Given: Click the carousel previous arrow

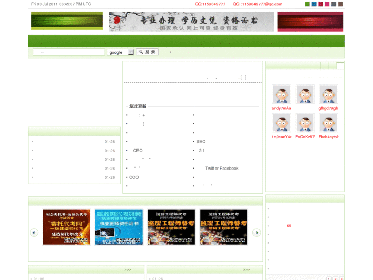Looking at the screenshot, I should pos(34,232).
